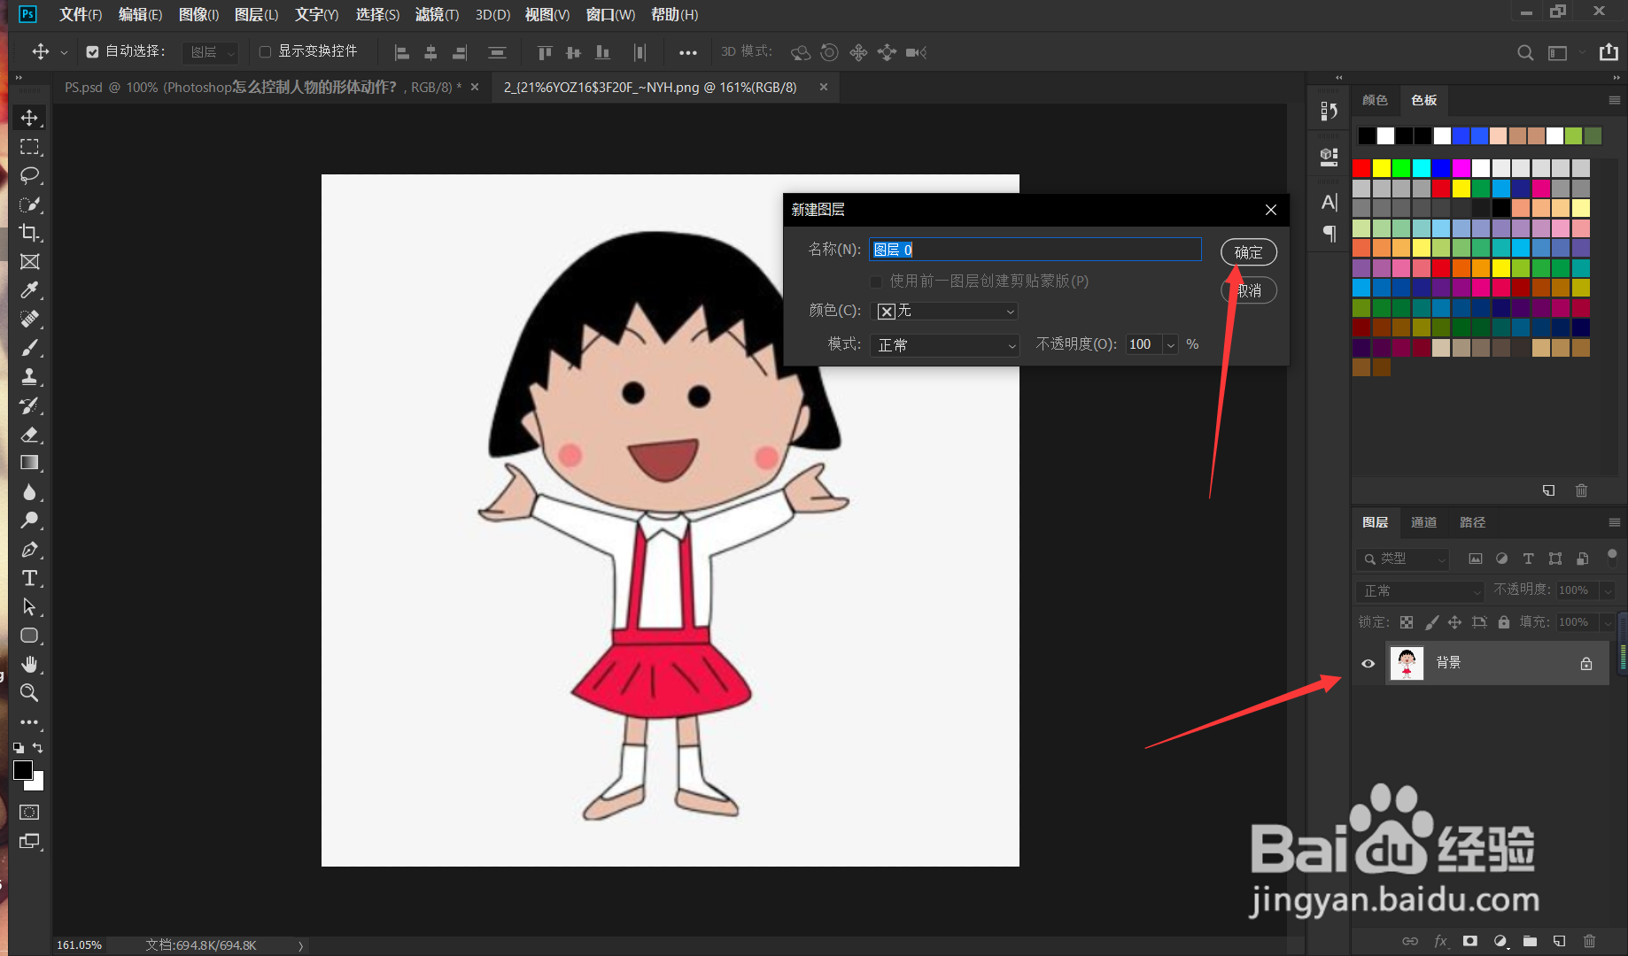The height and width of the screenshot is (956, 1628).
Task: Switch to the 颜色 Color panel tab
Action: click(x=1375, y=100)
